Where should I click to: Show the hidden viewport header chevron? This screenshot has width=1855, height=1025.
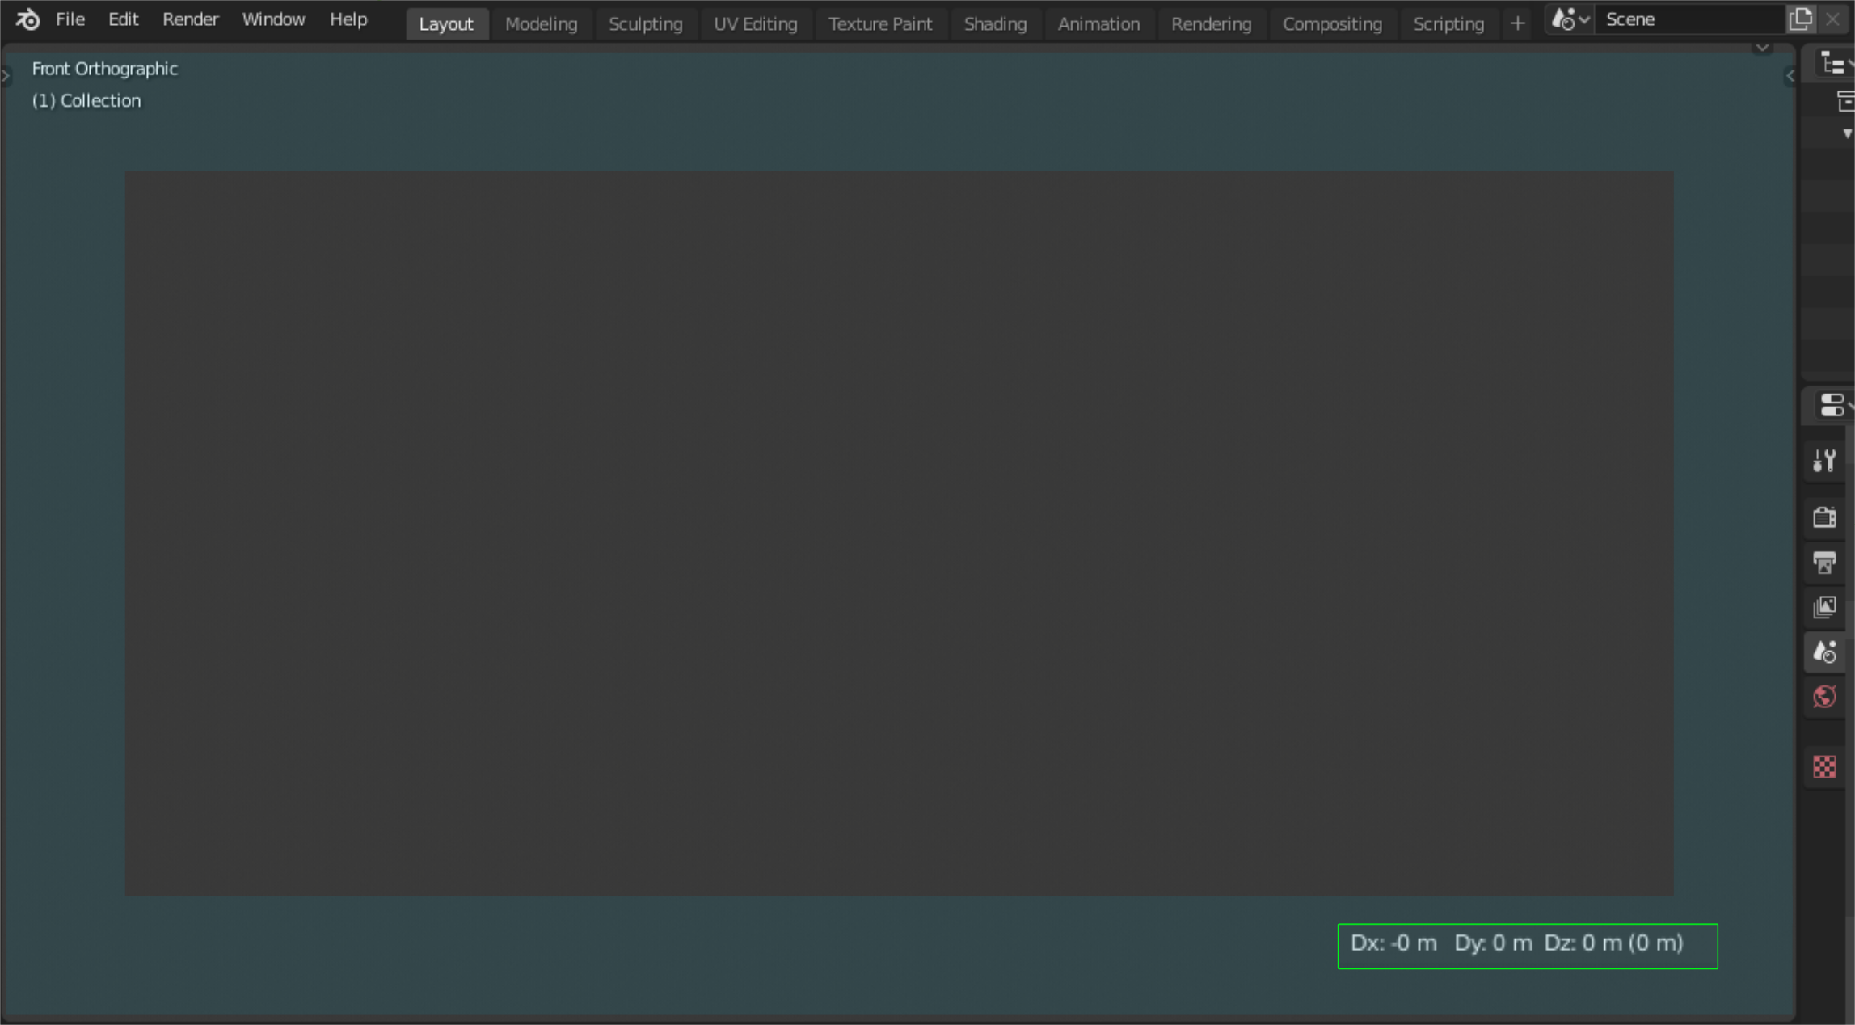tap(1762, 49)
